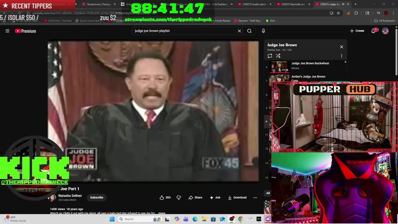The image size is (398, 224).
Task: Open All Bookmarks folder
Action: 385,21
